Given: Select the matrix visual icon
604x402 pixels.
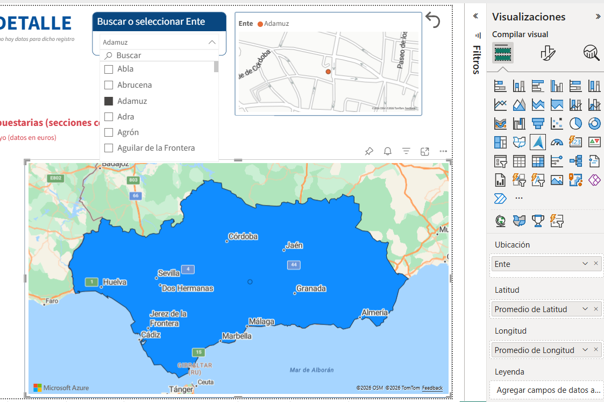Looking at the screenshot, I should click(538, 161).
